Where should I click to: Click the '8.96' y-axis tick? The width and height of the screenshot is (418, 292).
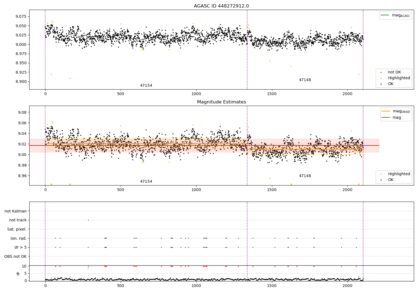click(22, 176)
